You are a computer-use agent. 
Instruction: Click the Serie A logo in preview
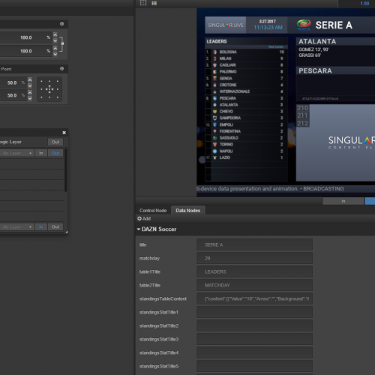pyautogui.click(x=304, y=25)
